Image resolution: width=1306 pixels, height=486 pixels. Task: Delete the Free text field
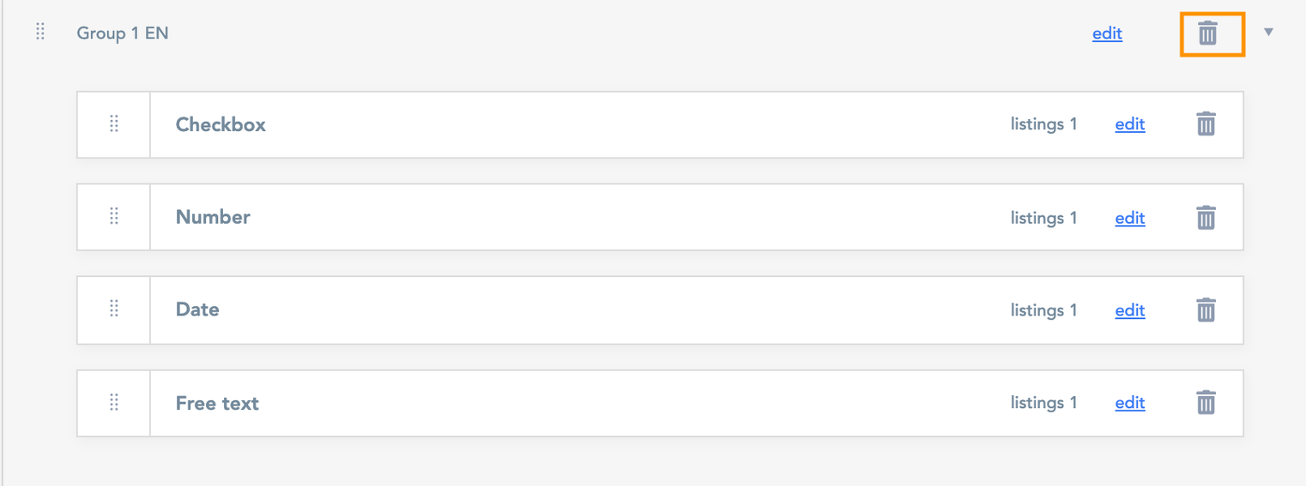pos(1206,403)
